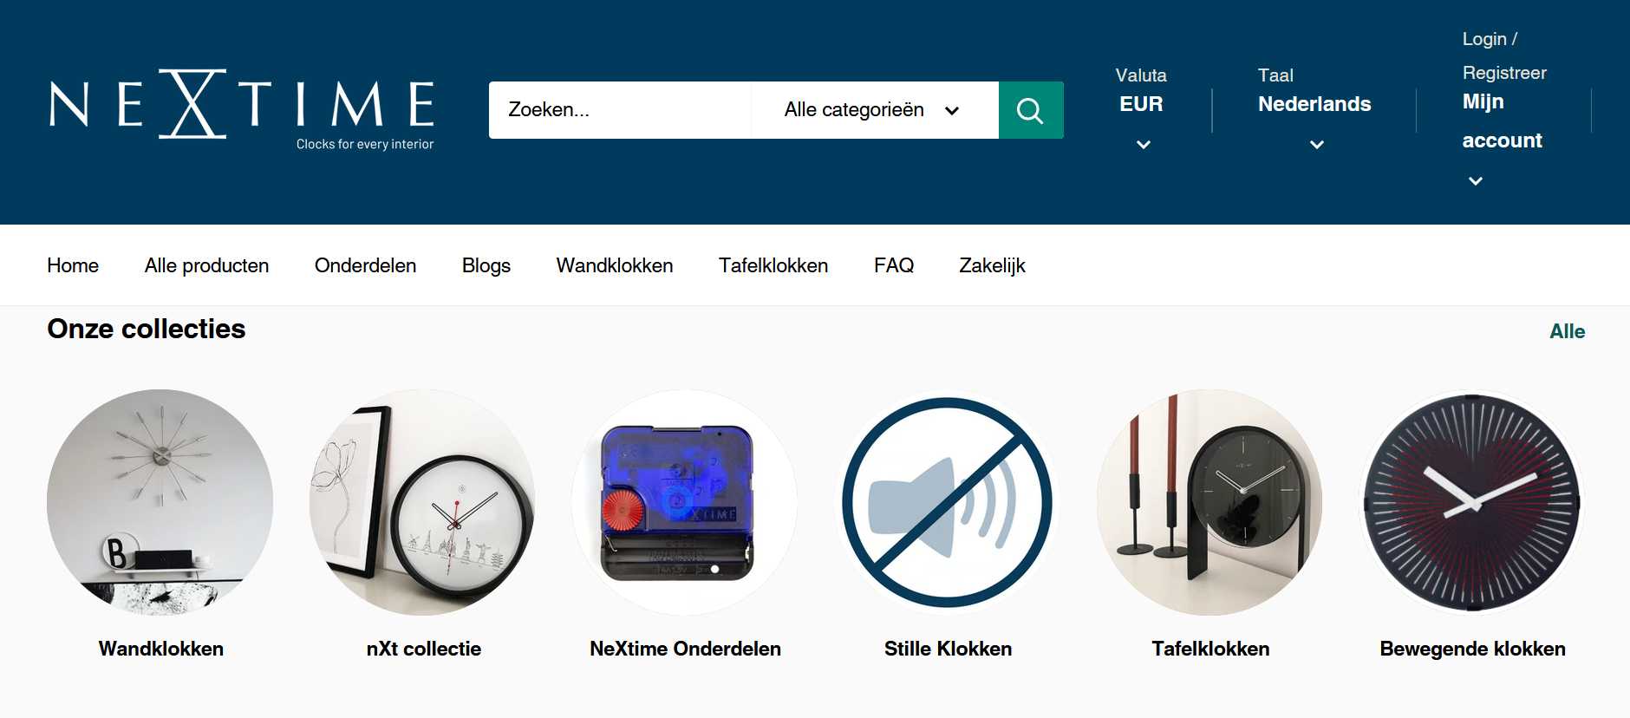Click the Stille Klokken text label
This screenshot has width=1630, height=718.
coord(948,649)
